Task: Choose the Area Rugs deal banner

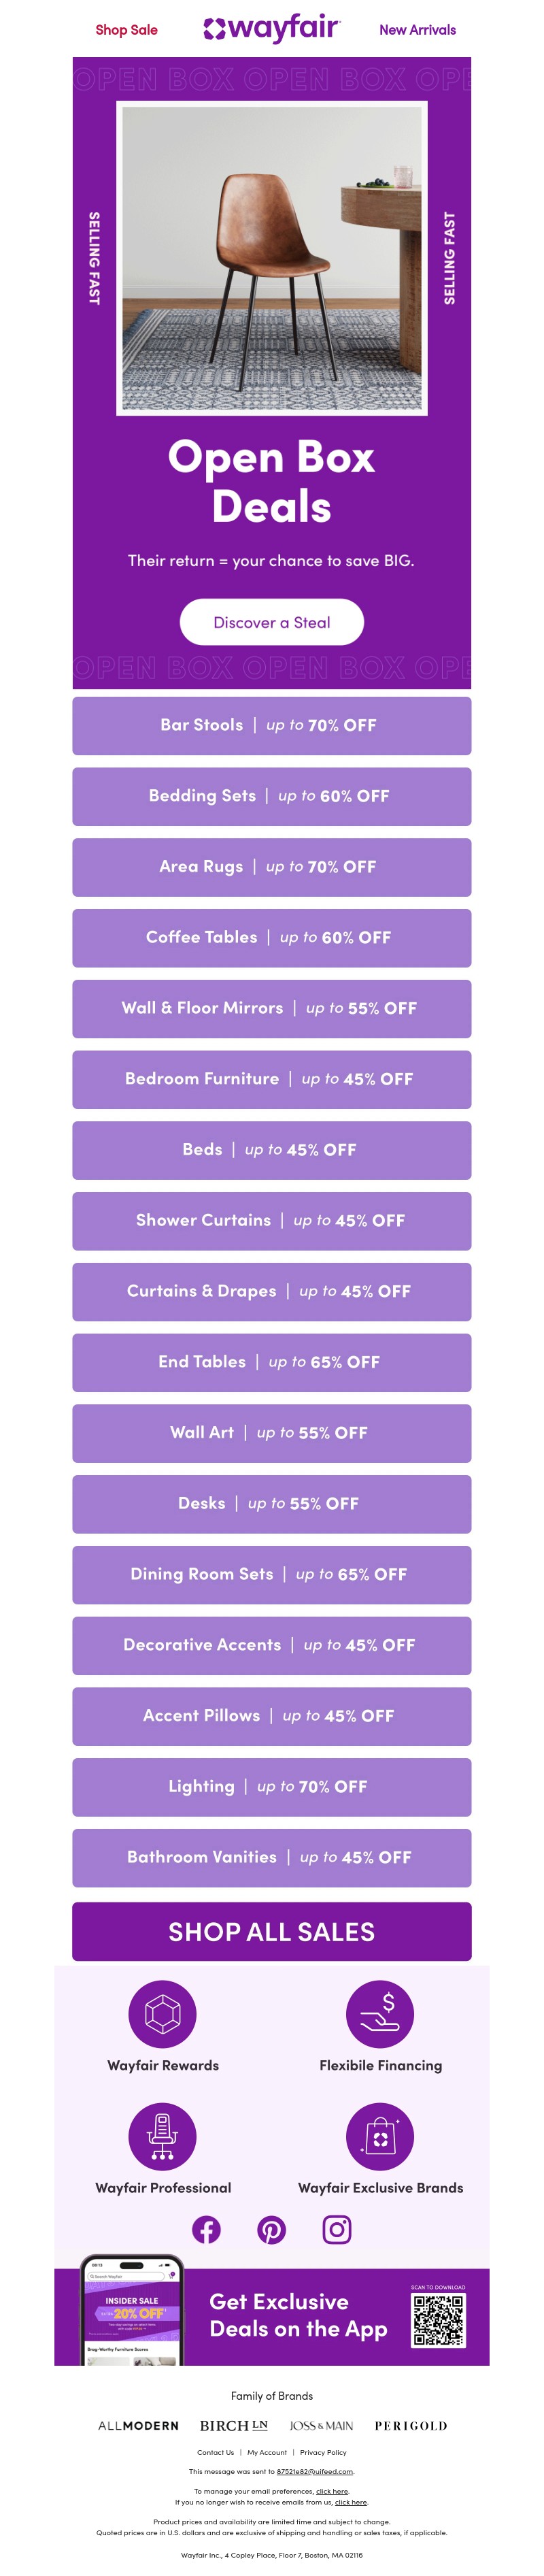Action: [272, 867]
